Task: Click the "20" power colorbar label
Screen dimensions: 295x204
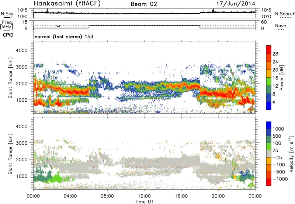Action: point(275,70)
